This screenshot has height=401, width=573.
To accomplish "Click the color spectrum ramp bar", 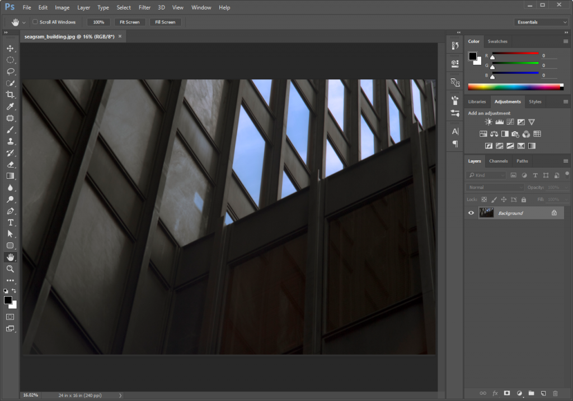I will click(514, 87).
